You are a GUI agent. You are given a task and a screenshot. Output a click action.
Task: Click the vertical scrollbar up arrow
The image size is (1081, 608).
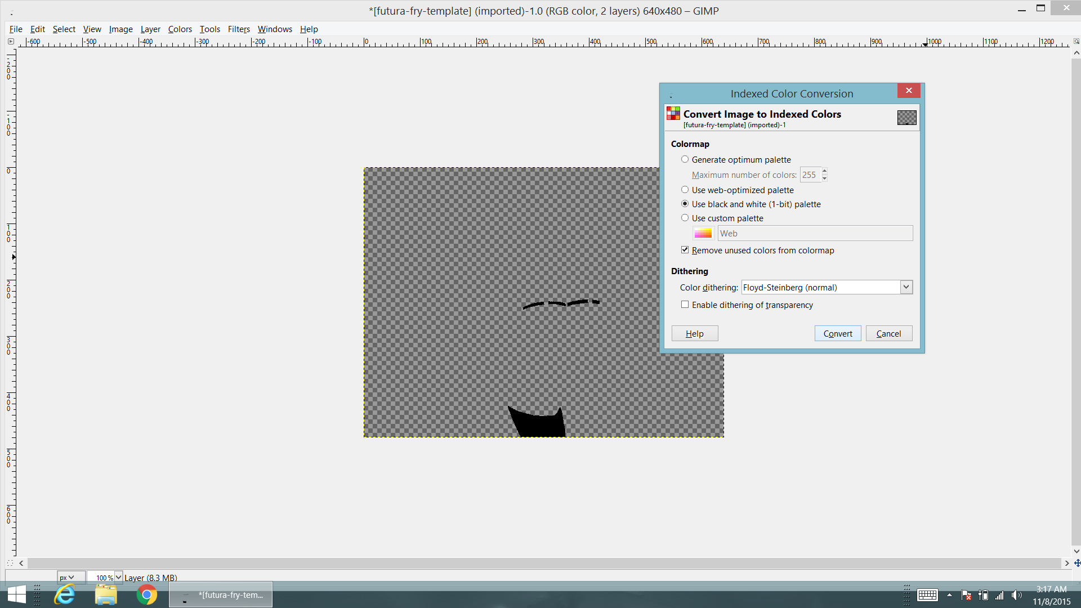(1076, 53)
